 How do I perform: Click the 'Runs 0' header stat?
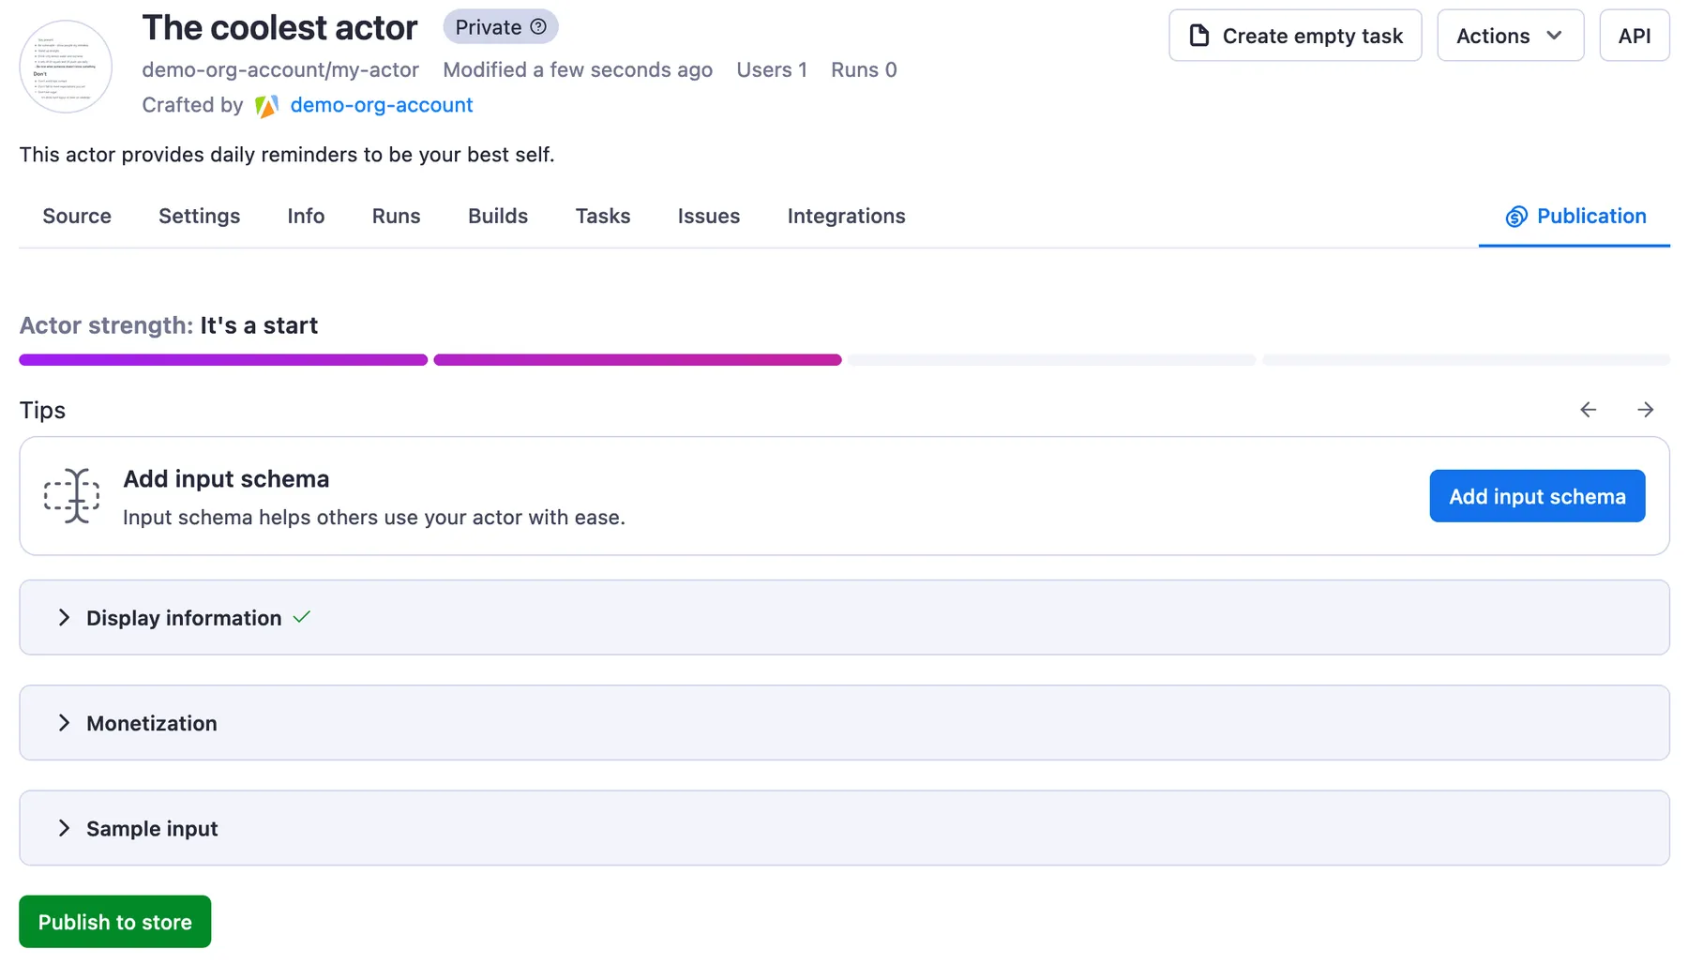tap(864, 69)
